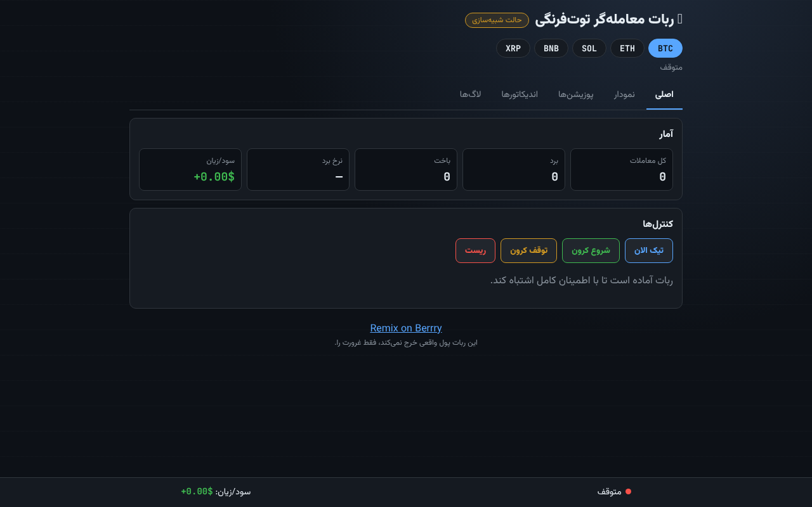Choose the SOL coin chip
Screen dimensions: 812x507
pyautogui.click(x=589, y=48)
